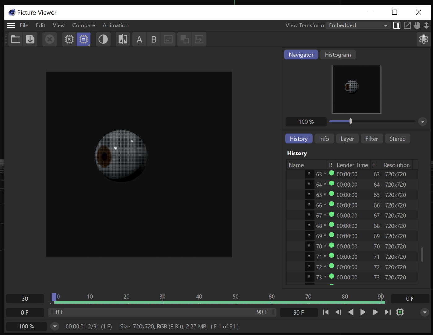Open the playback options arrow near timeline
Image resolution: width=433 pixels, height=335 pixels.
pos(425,312)
